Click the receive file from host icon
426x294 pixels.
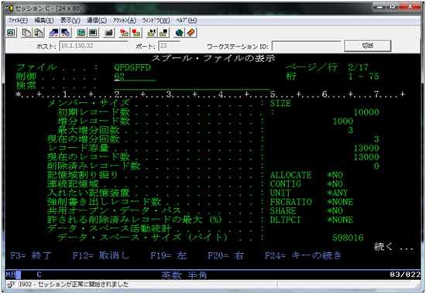[x=66, y=32]
